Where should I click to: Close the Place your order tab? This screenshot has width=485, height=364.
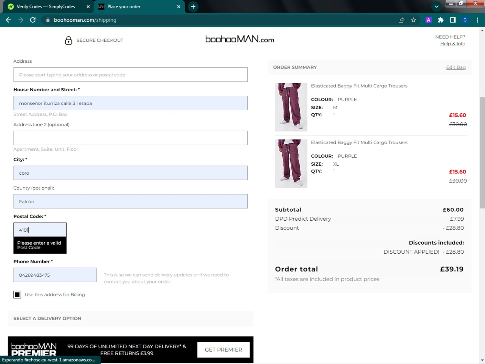(178, 6)
